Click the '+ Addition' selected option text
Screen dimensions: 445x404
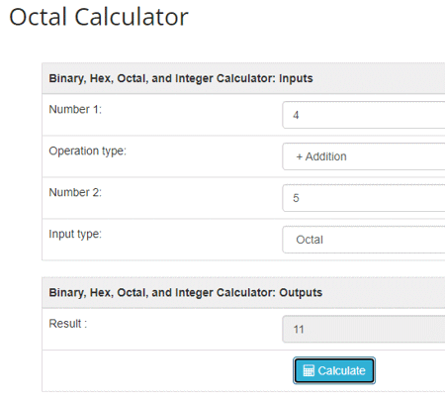coord(321,156)
